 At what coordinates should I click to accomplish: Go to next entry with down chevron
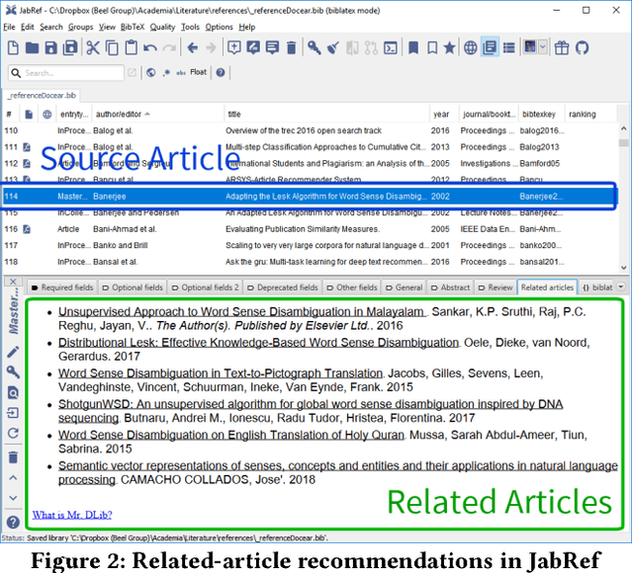[x=13, y=498]
